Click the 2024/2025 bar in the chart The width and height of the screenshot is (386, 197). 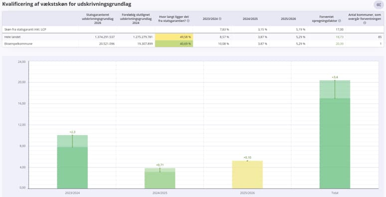[160, 179]
